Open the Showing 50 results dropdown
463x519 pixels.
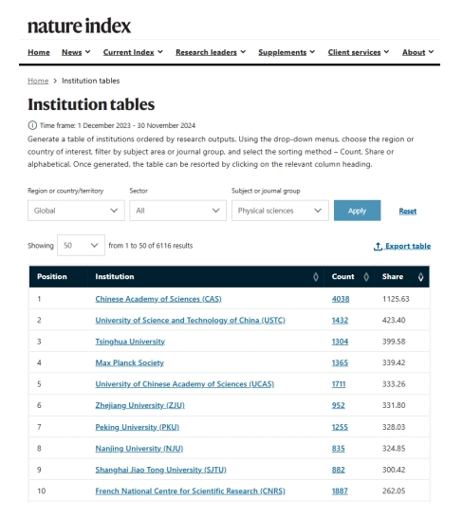(81, 245)
